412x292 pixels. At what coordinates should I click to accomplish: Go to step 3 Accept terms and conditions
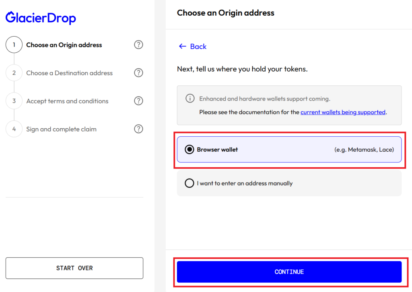[x=67, y=101]
